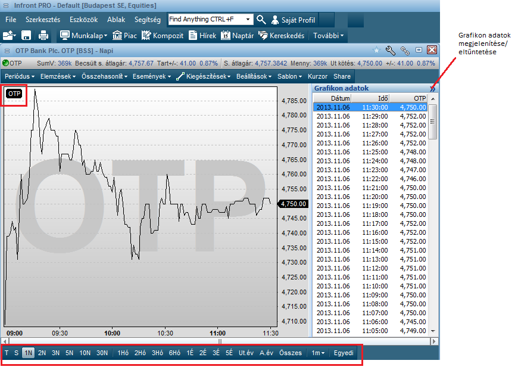Select the S period button
This screenshot has width=518, height=376.
16,353
